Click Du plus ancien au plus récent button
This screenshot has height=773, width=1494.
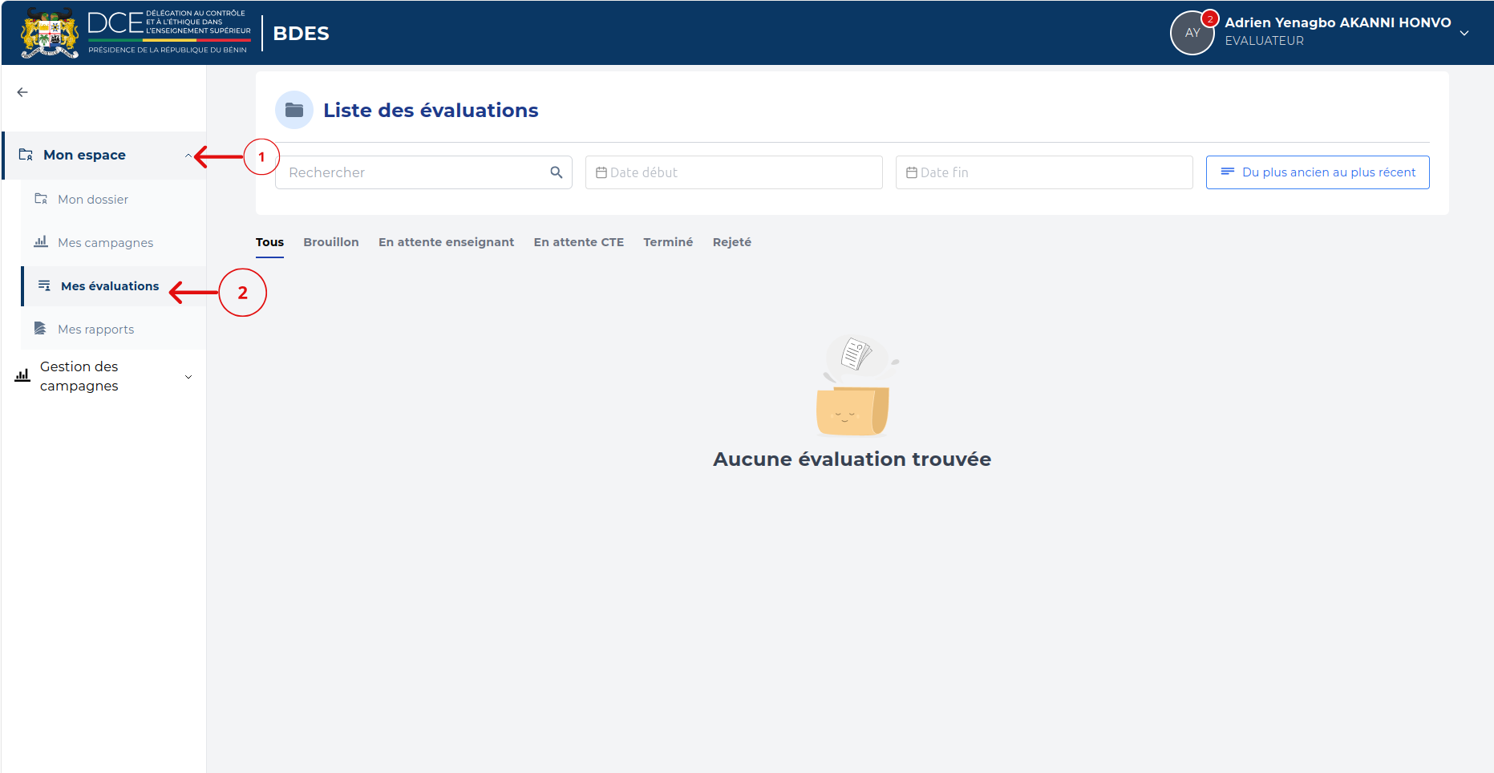(x=1318, y=172)
